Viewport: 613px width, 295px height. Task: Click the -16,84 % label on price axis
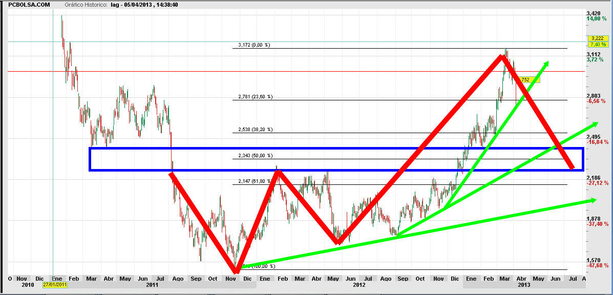click(x=597, y=142)
